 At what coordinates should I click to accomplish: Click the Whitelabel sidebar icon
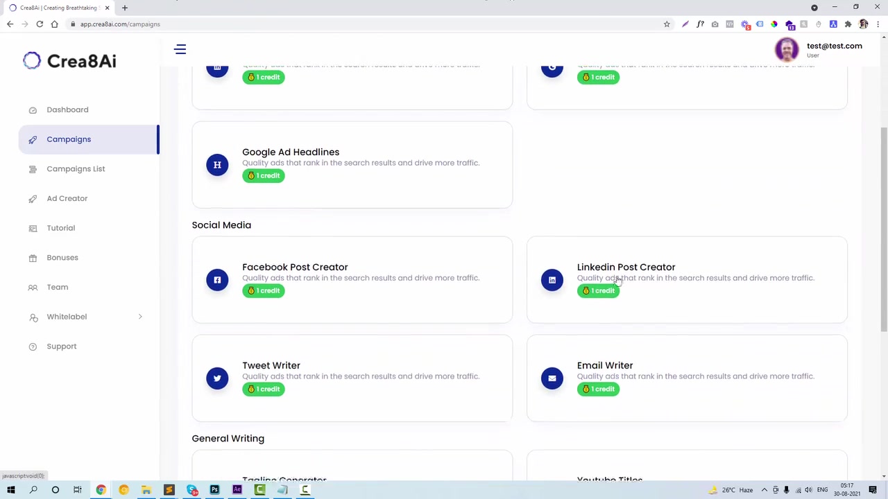(x=33, y=317)
